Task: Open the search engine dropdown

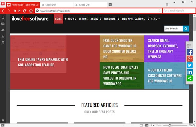Action: [165, 11]
